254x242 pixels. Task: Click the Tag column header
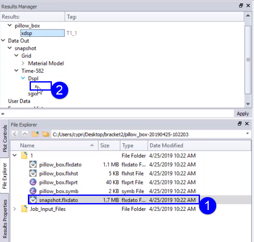[154, 17]
